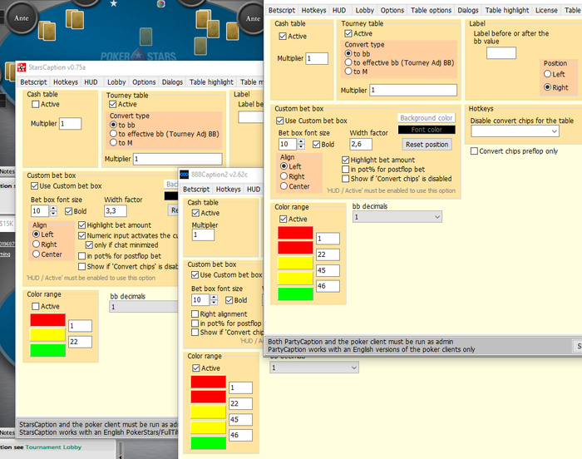Click yellow color swatch in StarsCaption

pos(48,334)
